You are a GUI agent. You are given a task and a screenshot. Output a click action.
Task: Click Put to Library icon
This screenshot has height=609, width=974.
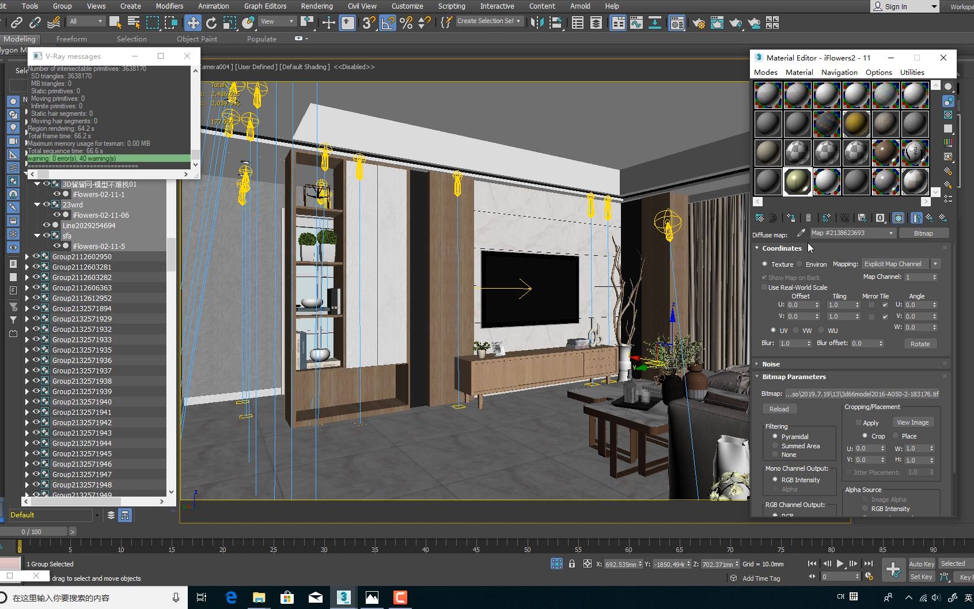pyautogui.click(x=862, y=218)
